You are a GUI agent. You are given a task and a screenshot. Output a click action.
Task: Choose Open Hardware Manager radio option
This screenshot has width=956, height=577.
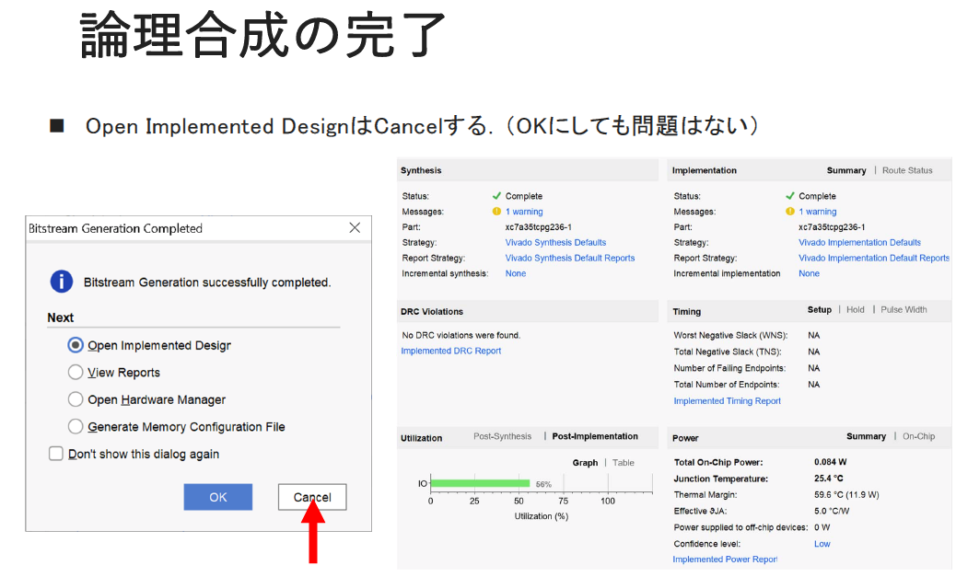pyautogui.click(x=76, y=399)
